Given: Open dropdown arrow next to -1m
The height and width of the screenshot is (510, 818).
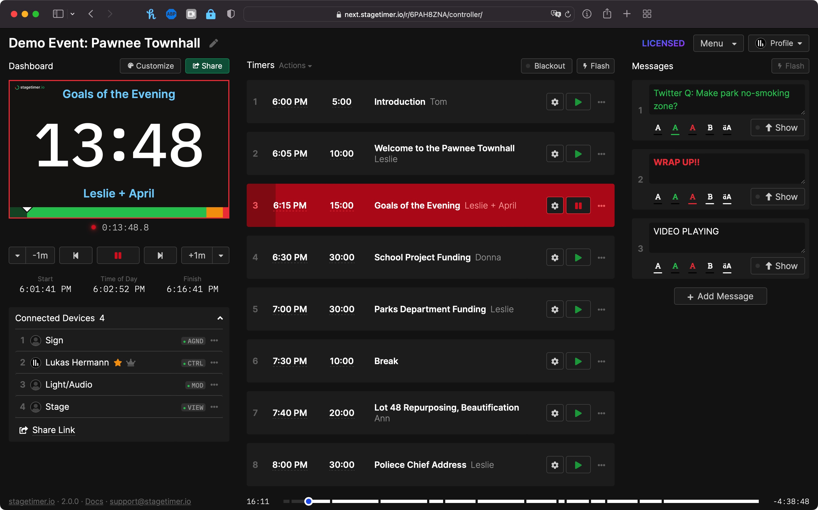Looking at the screenshot, I should pyautogui.click(x=18, y=255).
